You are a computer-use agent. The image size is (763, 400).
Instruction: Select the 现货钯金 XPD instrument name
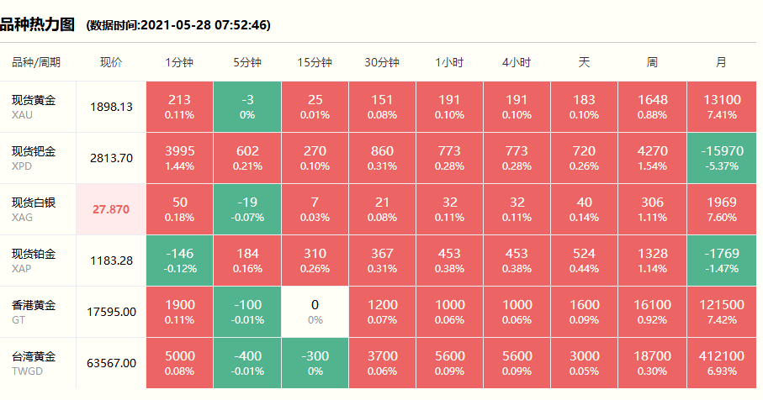[x=34, y=158]
